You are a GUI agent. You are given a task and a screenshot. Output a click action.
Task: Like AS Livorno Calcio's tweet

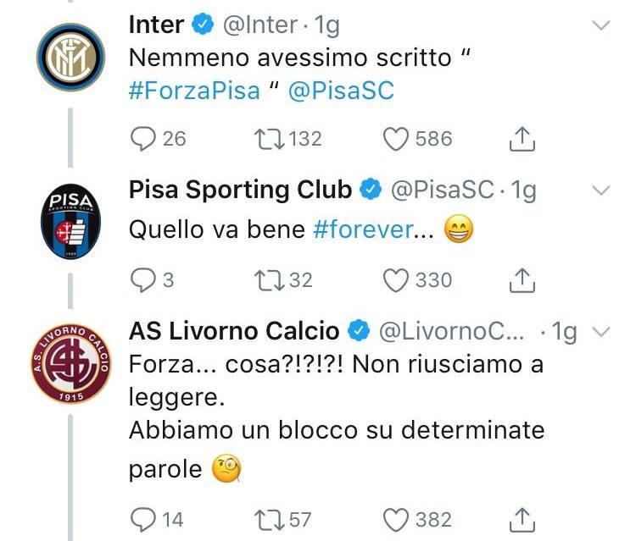(x=397, y=519)
